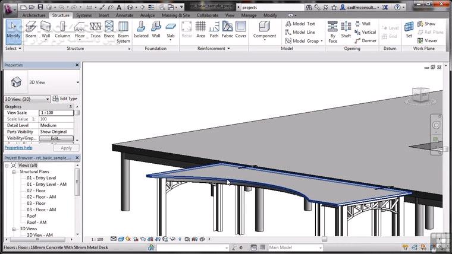Click the Edit Type button
This screenshot has height=254, width=452.
(x=65, y=99)
